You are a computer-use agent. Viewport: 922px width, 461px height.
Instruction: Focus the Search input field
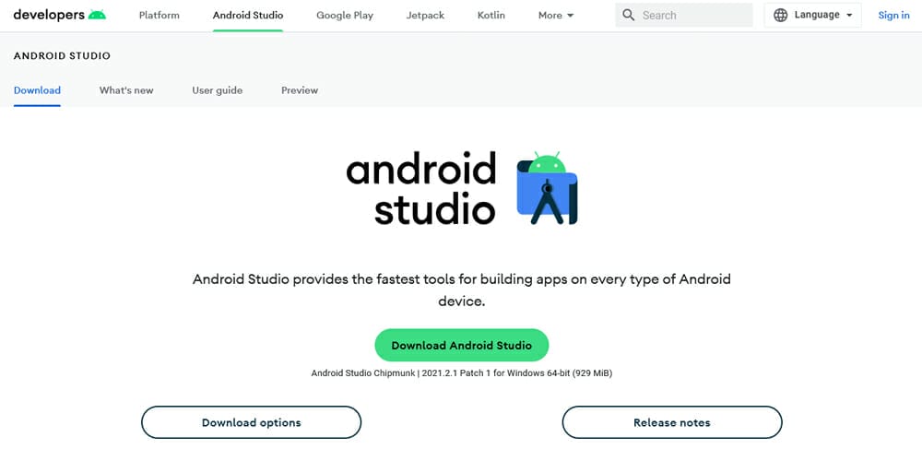point(684,16)
